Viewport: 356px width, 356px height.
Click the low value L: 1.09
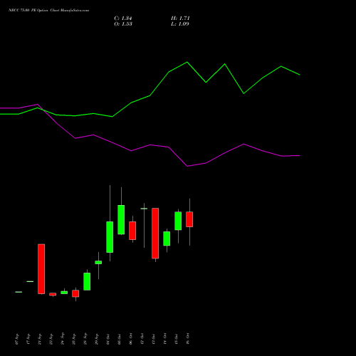pyautogui.click(x=180, y=24)
